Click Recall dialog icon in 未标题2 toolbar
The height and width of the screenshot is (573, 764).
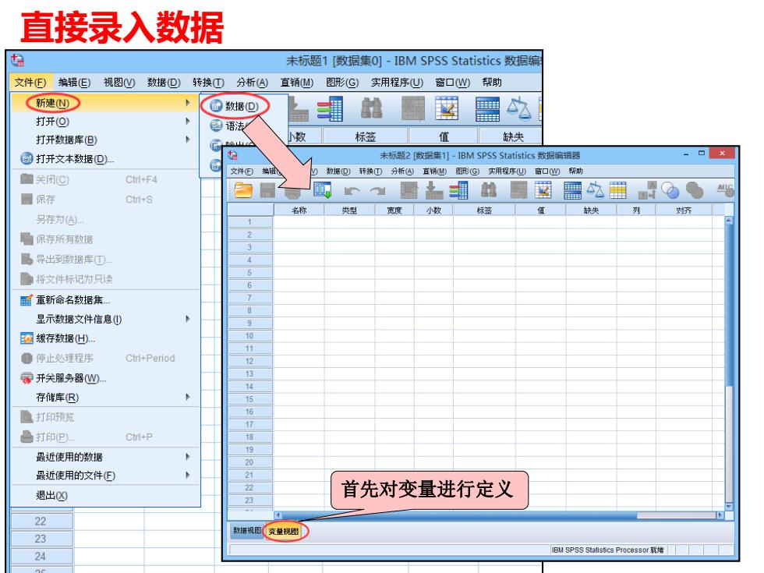point(323,190)
